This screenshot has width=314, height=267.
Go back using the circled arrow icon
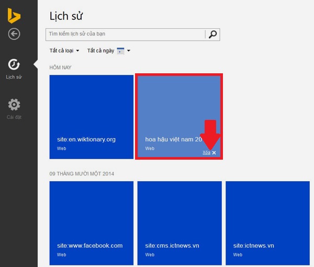click(14, 35)
